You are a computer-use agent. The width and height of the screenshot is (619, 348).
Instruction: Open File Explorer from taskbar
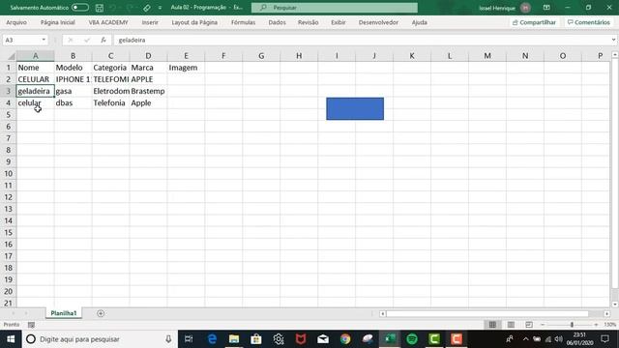[x=234, y=339]
